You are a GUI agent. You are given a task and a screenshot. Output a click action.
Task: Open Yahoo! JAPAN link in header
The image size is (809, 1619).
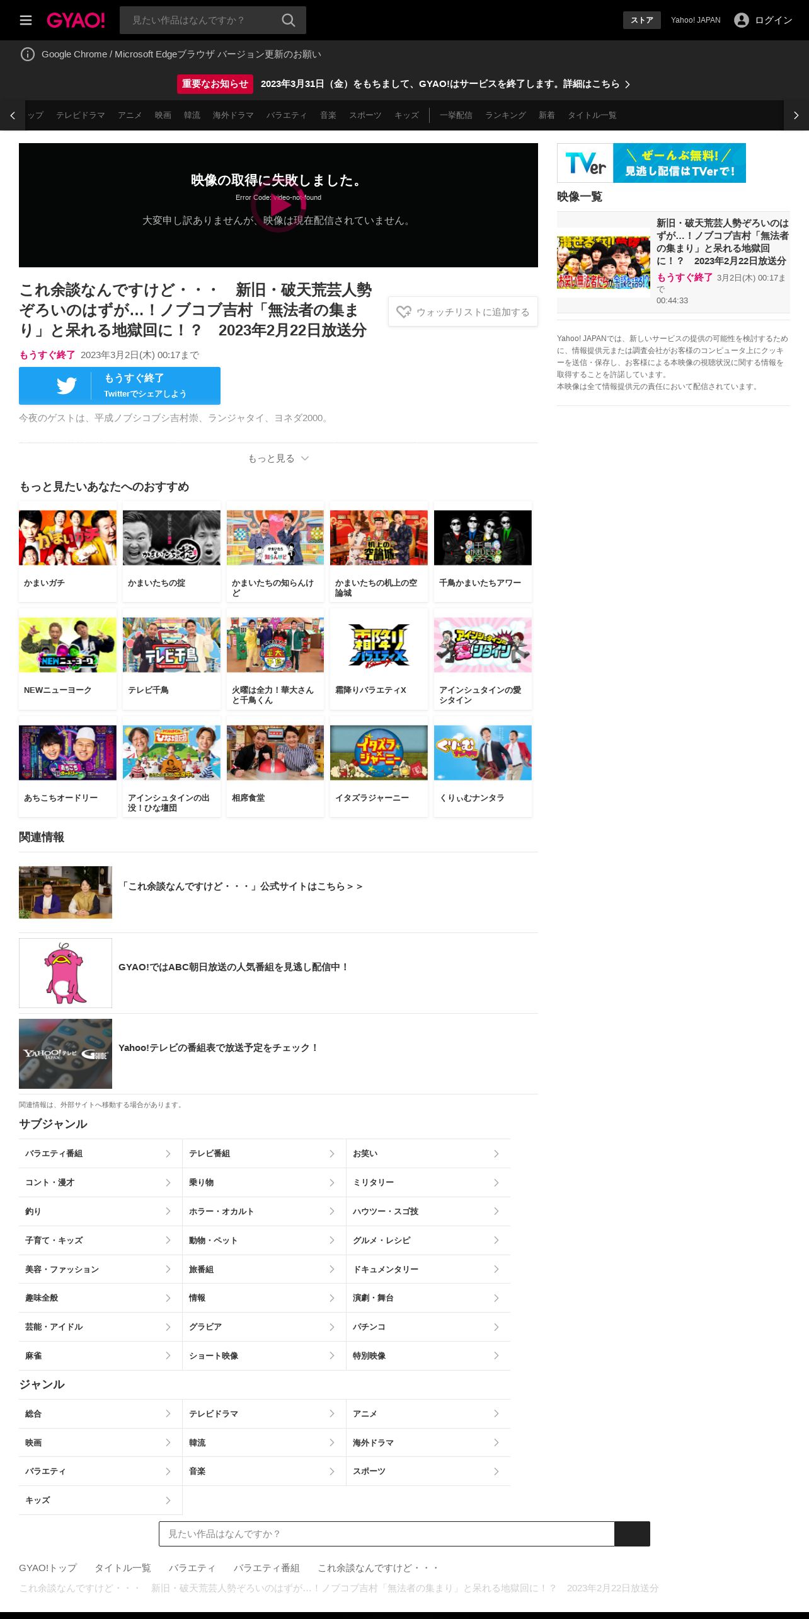click(696, 20)
